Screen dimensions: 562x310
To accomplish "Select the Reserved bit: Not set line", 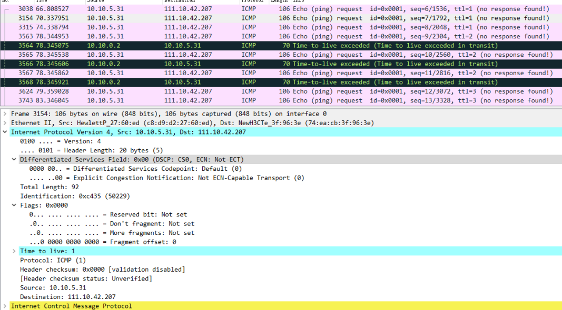I will 108,214.
